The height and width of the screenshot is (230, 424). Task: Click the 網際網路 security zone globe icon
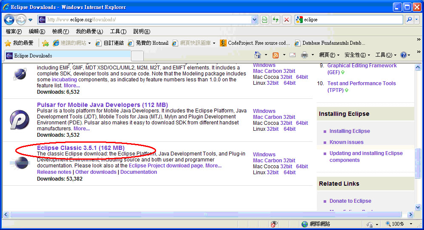tap(305, 224)
